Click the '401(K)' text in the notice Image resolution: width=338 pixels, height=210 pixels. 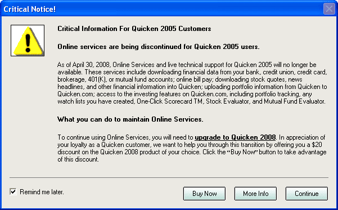97,79
